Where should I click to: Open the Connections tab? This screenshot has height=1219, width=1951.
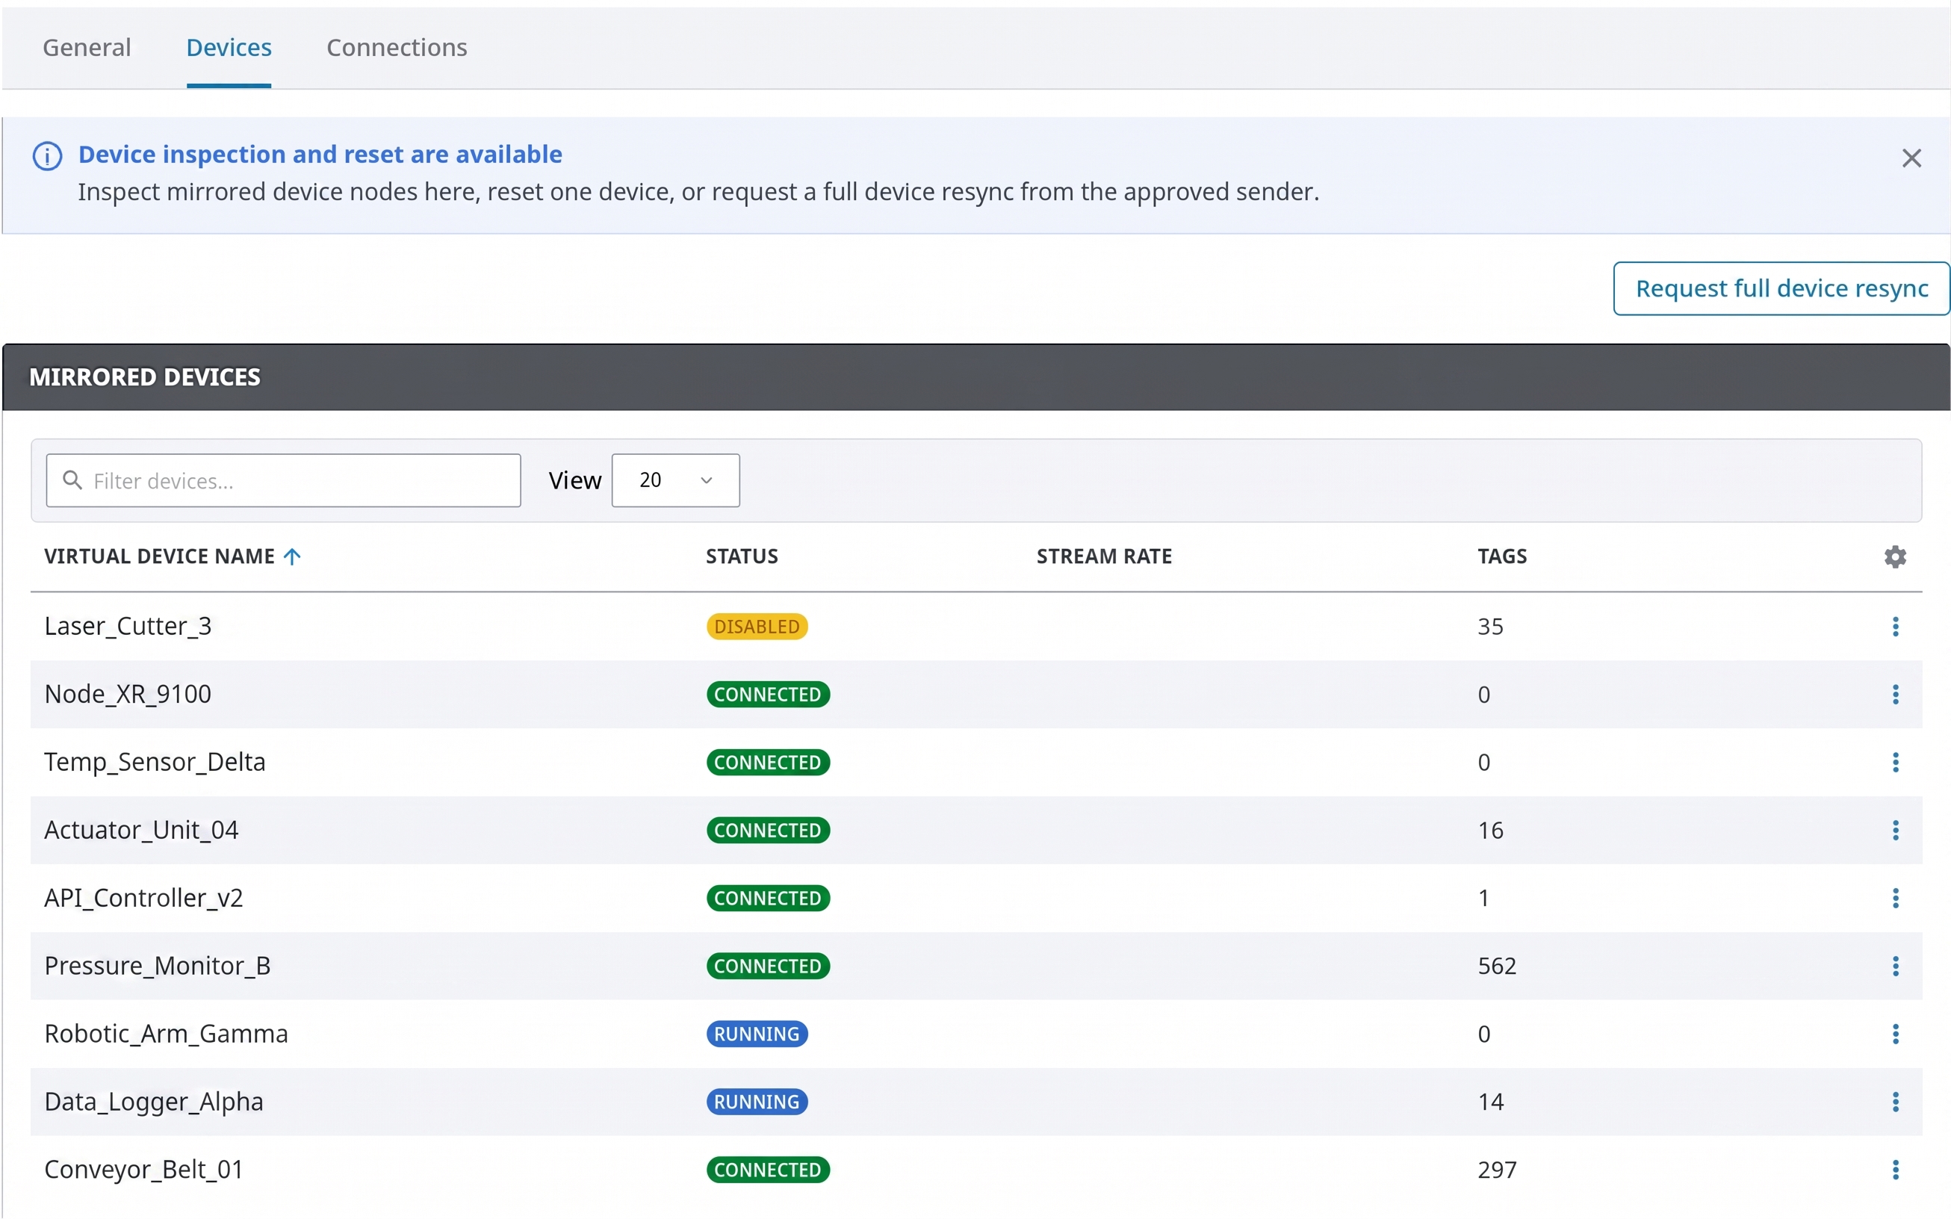coord(397,48)
